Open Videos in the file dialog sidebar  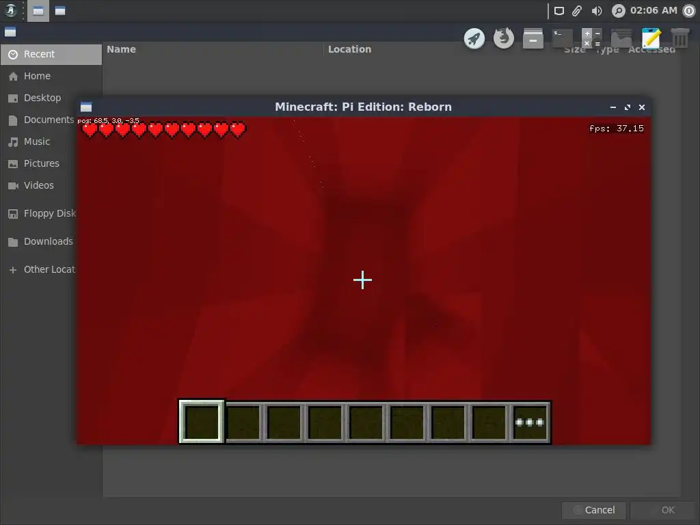click(39, 185)
